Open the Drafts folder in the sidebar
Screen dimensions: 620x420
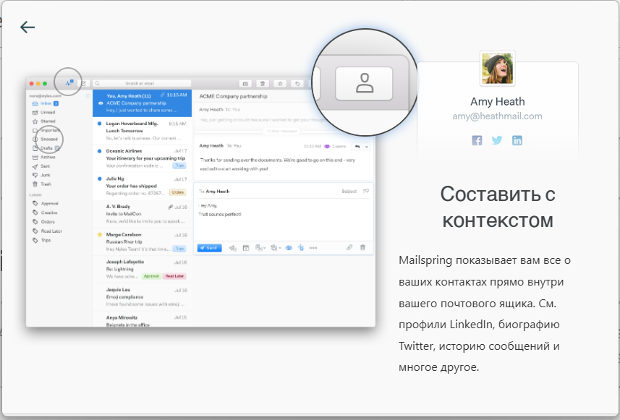[46, 148]
